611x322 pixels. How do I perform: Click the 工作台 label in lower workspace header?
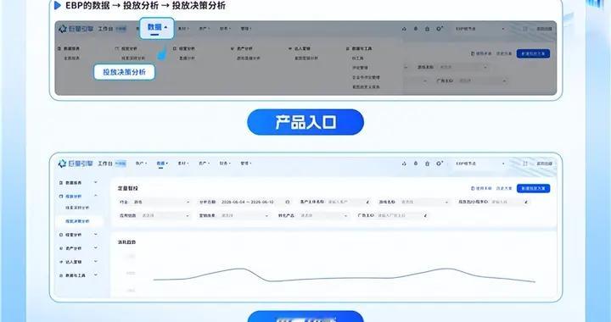tap(105, 164)
